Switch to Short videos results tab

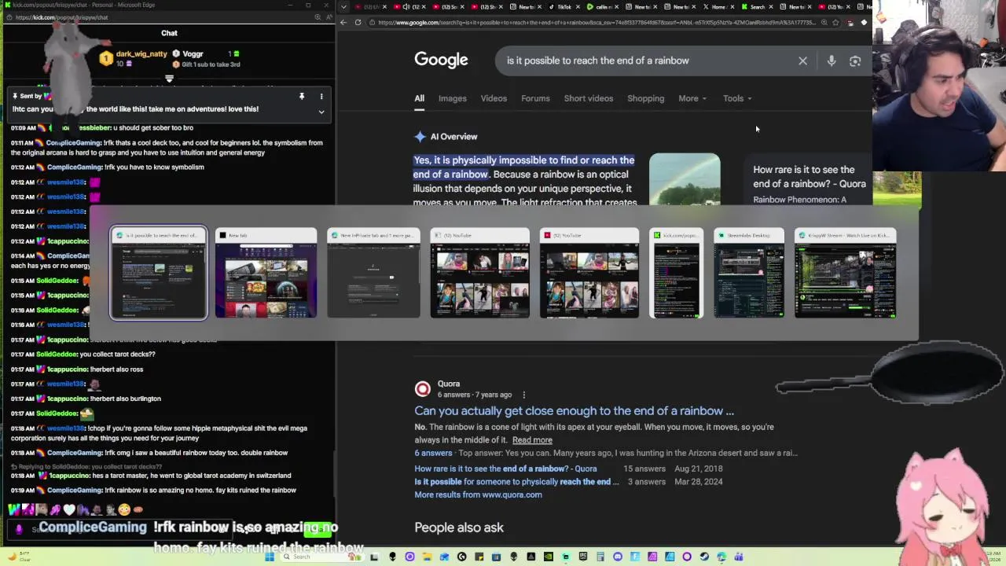[589, 98]
